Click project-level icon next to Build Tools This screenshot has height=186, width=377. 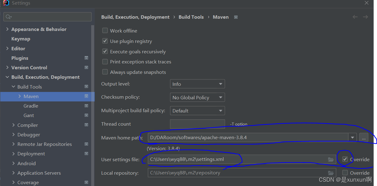(x=86, y=87)
